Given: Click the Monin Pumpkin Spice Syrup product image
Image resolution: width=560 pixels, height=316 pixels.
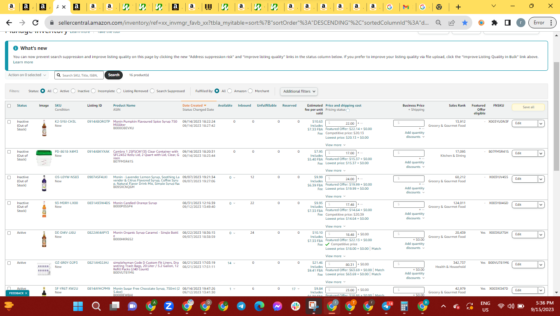Looking at the screenshot, I should click(44, 128).
